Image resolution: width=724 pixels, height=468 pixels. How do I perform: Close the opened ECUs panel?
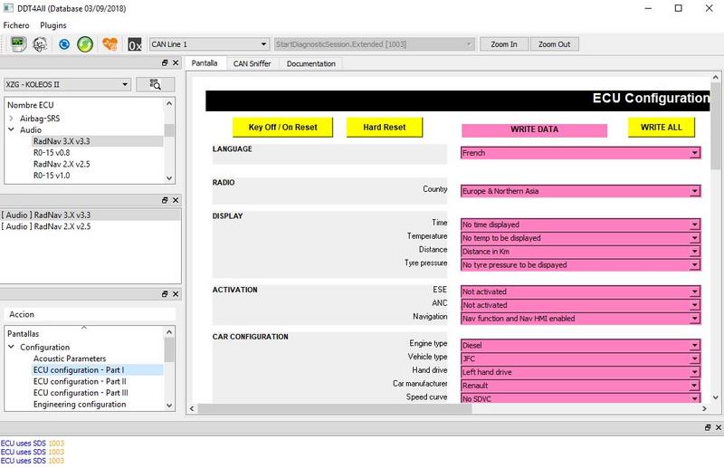(176, 200)
